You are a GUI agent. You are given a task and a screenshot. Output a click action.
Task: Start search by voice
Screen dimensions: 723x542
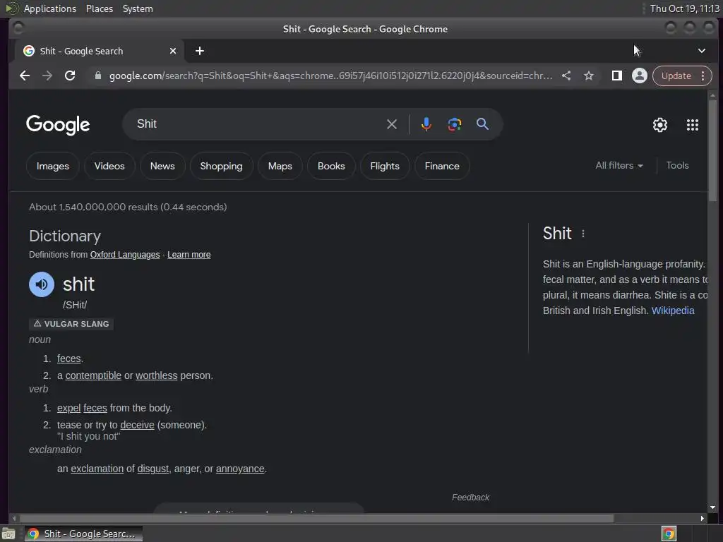tap(426, 124)
